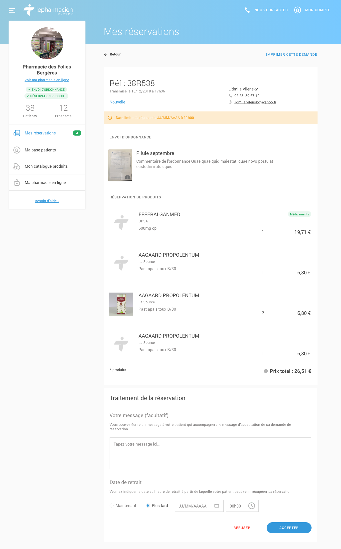The height and width of the screenshot is (549, 341).
Task: Click the Mes réservations sidebar icon
Action: click(17, 133)
